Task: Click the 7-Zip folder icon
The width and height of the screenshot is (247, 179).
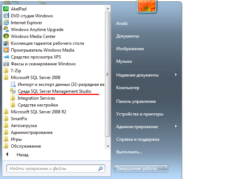Action: coord(6,70)
